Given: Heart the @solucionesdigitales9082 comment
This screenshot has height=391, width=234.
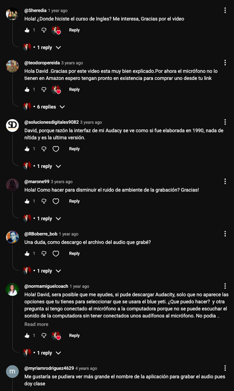Looking at the screenshot, I should point(56,149).
